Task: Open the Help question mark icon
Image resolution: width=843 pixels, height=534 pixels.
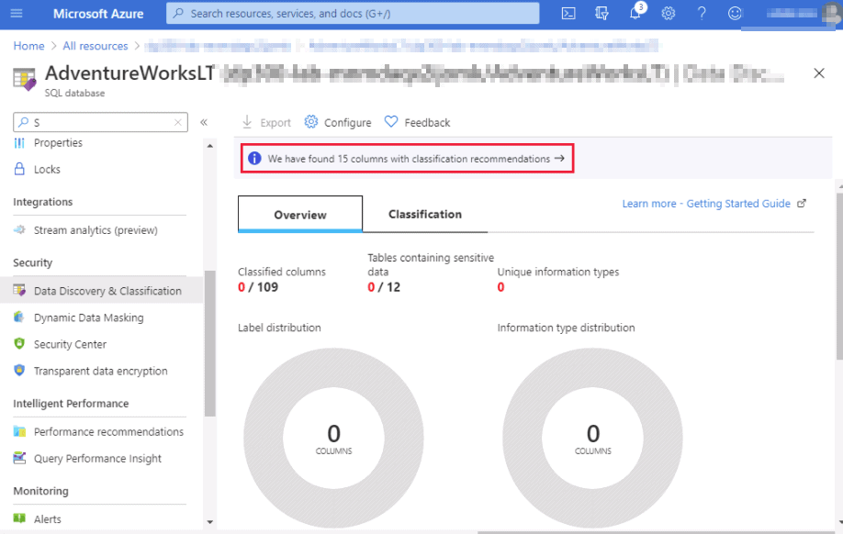Action: click(x=702, y=14)
